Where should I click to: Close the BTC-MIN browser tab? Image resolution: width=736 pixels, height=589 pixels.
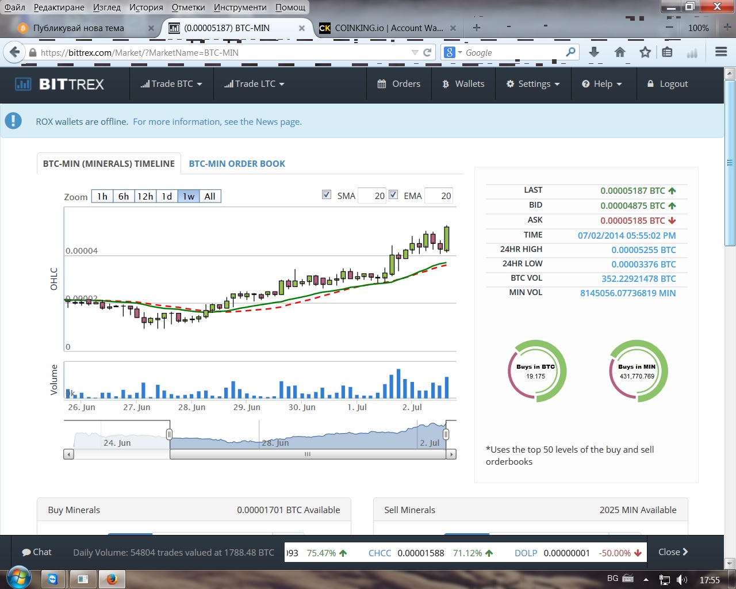302,28
